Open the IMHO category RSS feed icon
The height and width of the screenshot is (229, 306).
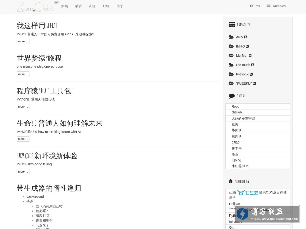(247, 46)
